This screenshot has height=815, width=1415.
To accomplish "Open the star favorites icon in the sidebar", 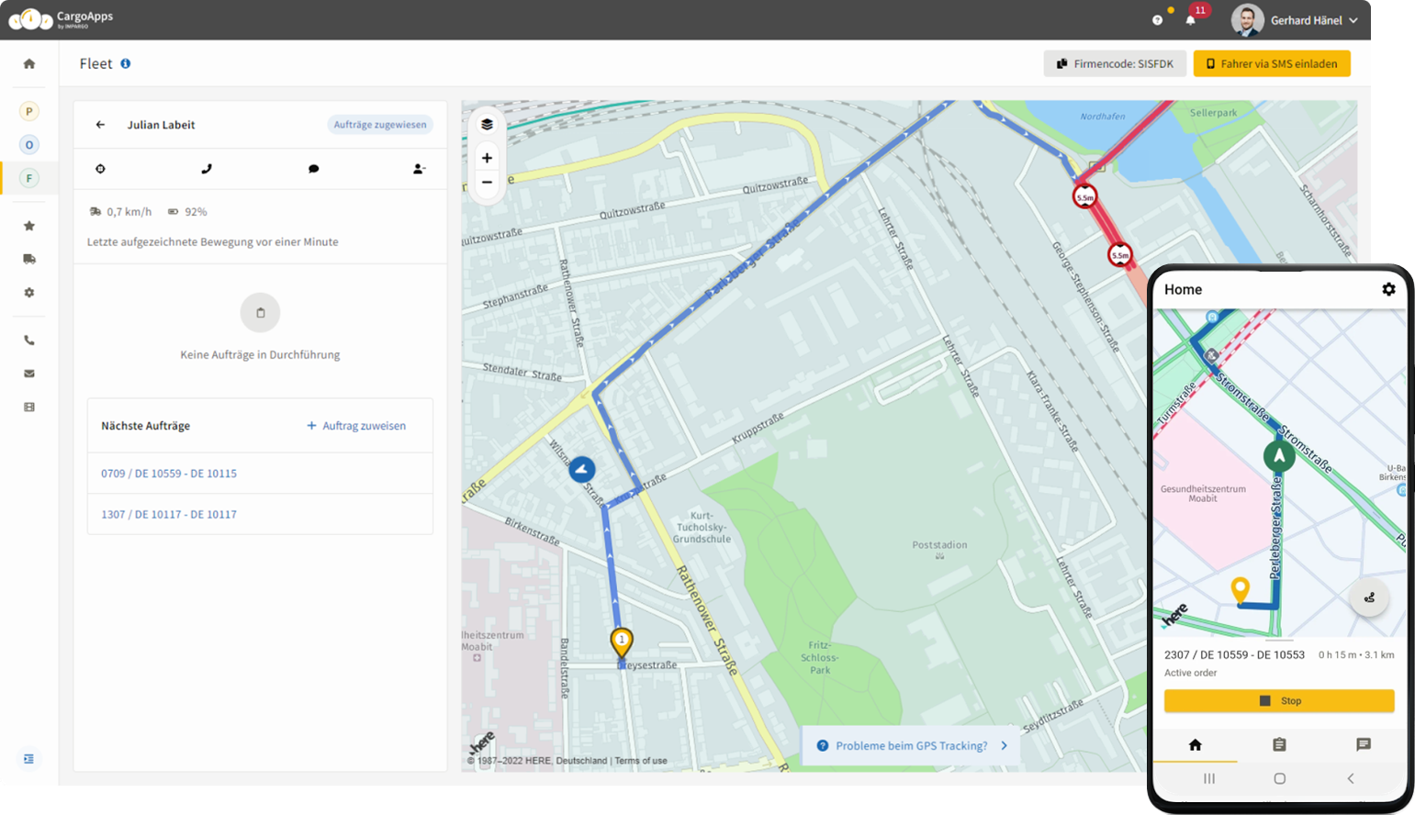I will pos(28,225).
